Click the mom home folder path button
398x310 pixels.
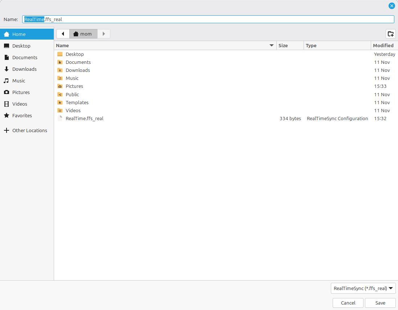coord(83,34)
